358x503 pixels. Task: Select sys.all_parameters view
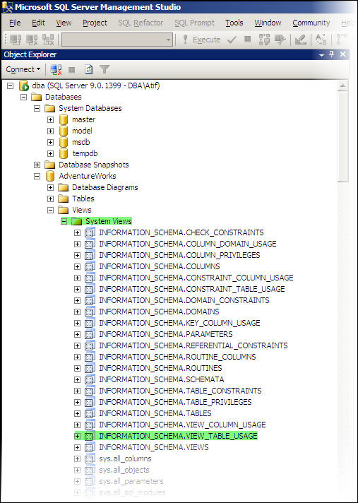131,481
